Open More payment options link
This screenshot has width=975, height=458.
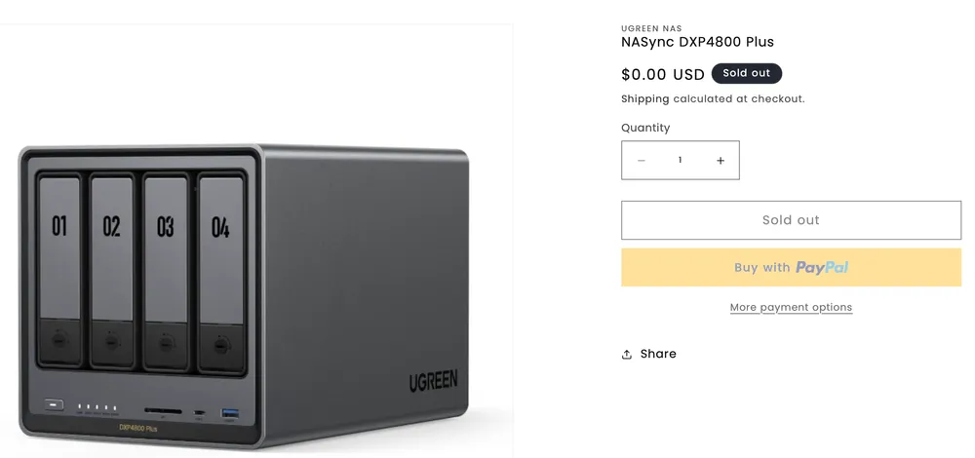point(791,307)
